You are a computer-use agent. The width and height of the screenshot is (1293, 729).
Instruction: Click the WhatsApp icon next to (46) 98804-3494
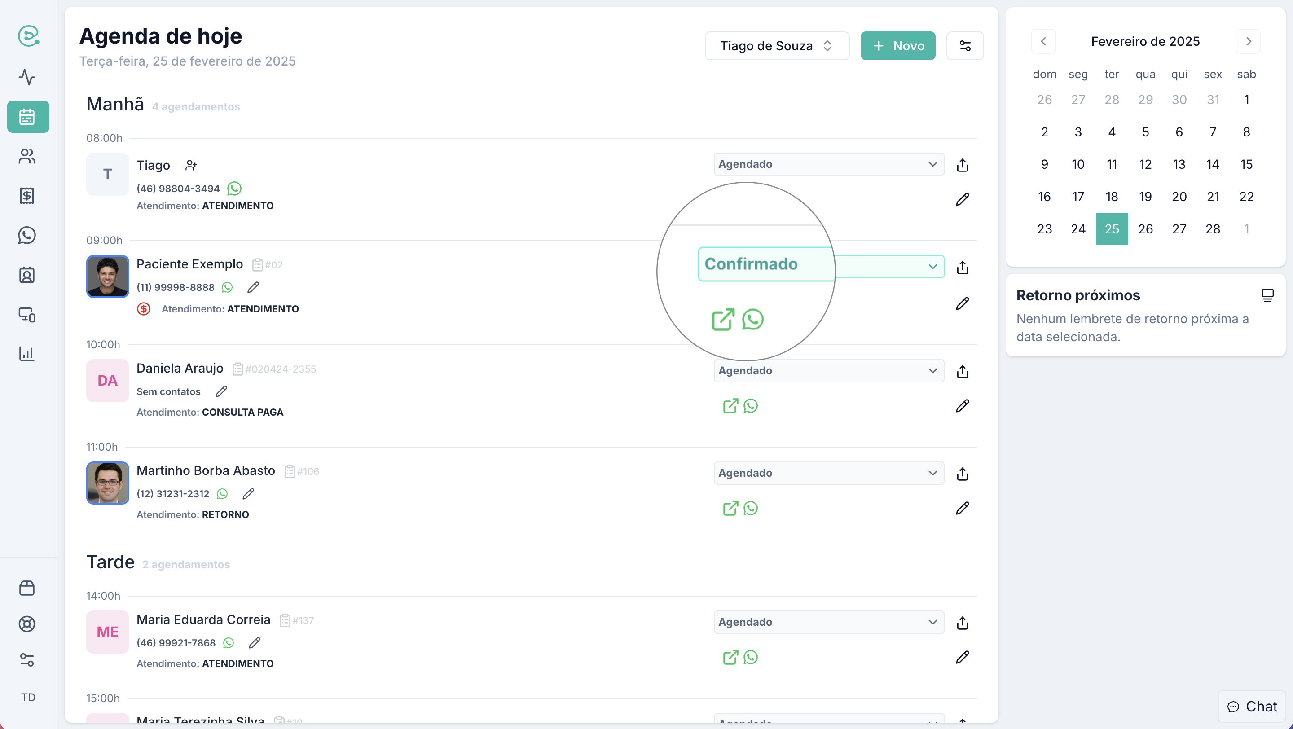(234, 189)
